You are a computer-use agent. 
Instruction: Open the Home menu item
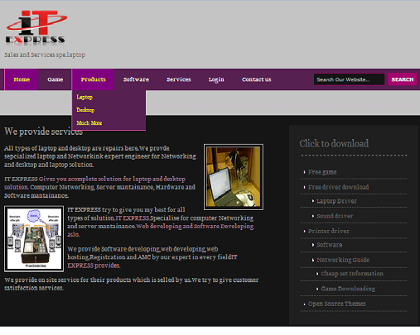pos(22,79)
